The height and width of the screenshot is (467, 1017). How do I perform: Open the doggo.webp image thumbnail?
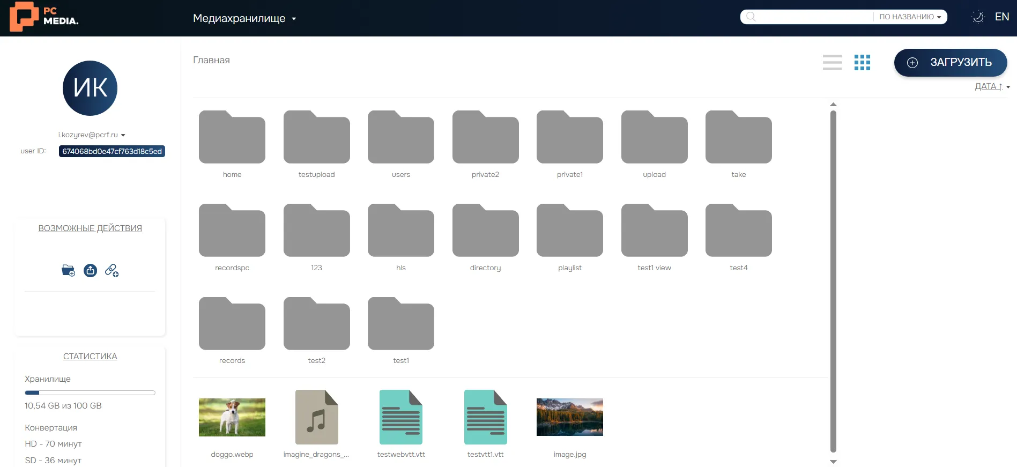232,417
